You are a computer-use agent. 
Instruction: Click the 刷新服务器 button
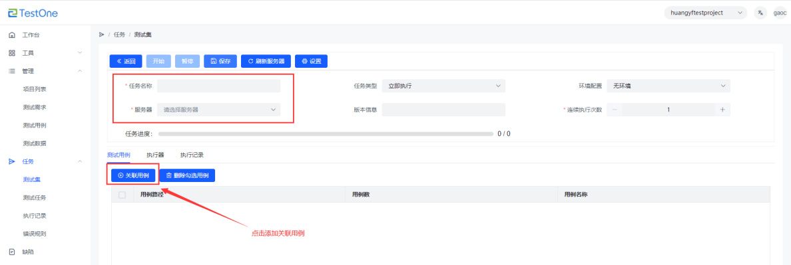pos(266,61)
